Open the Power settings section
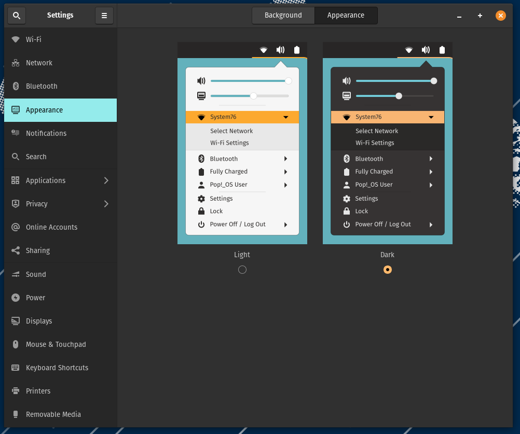This screenshot has height=434, width=520. [36, 298]
